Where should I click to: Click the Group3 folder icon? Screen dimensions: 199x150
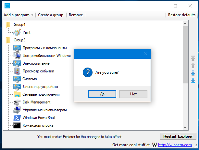tap(8, 40)
